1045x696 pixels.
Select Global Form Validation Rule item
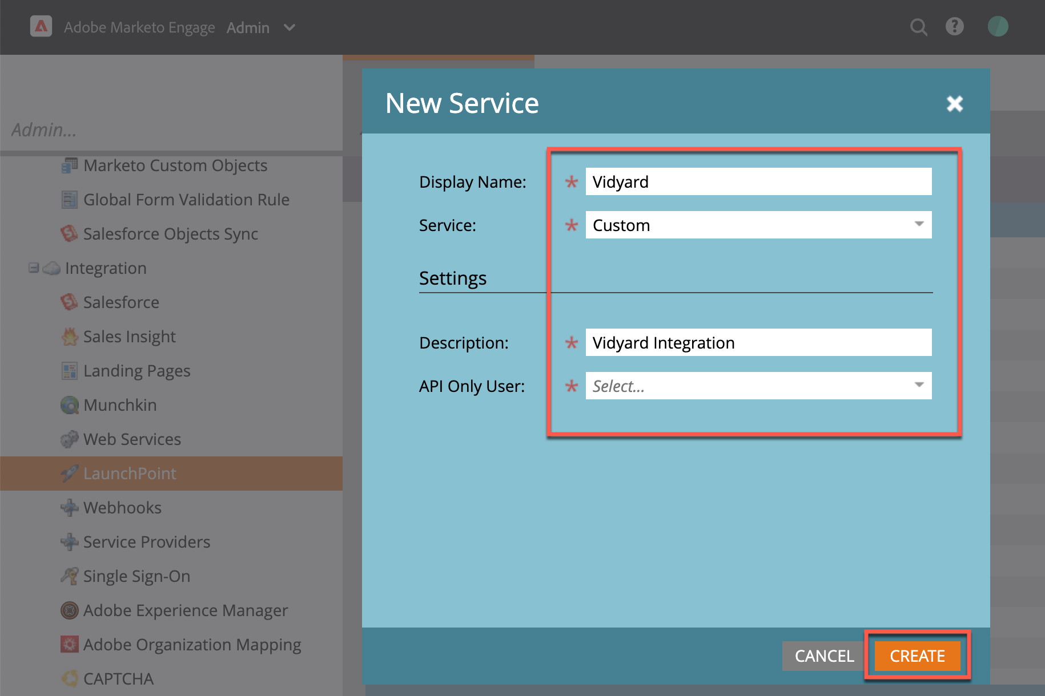[186, 200]
